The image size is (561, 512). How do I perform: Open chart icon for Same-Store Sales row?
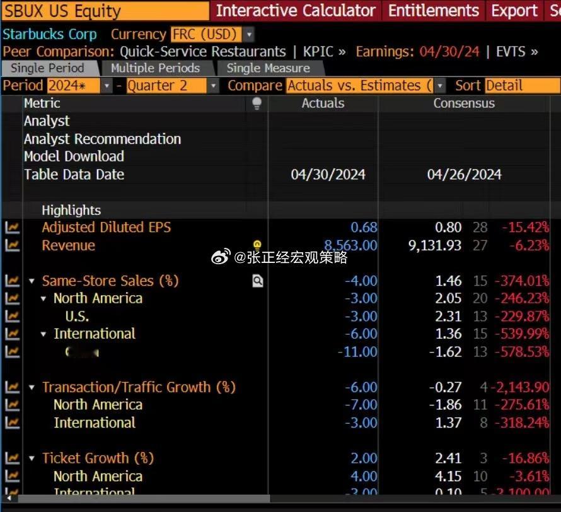coord(12,281)
